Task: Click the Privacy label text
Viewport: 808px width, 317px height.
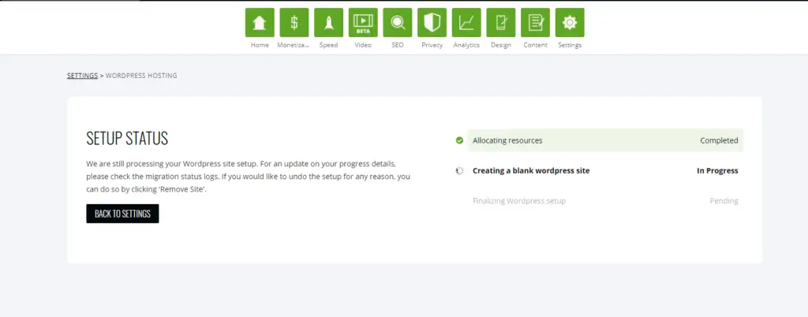Action: pos(432,45)
